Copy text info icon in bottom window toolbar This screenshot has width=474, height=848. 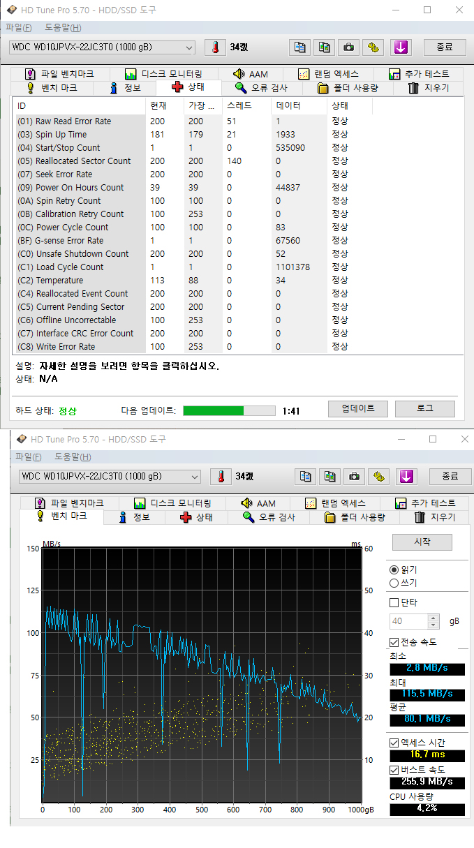[x=305, y=477]
